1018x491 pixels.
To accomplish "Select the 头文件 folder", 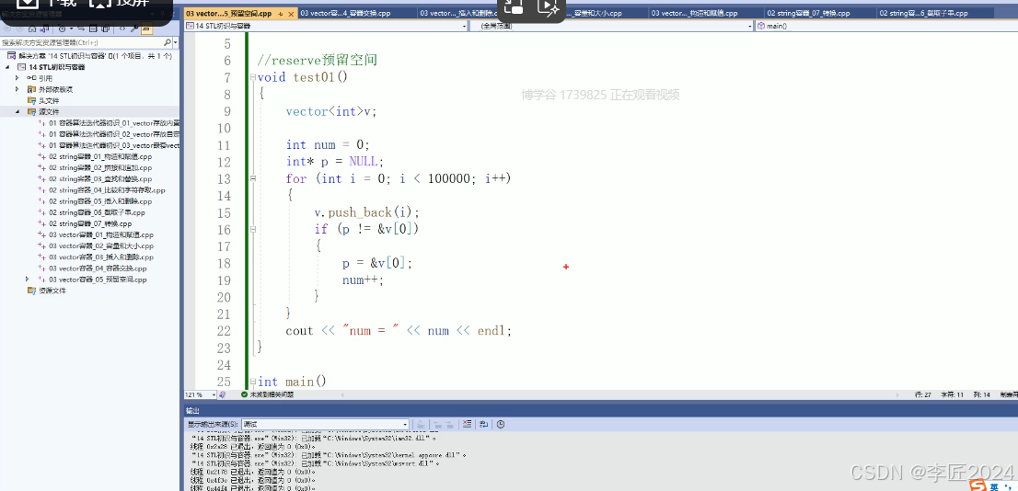I will click(x=43, y=100).
